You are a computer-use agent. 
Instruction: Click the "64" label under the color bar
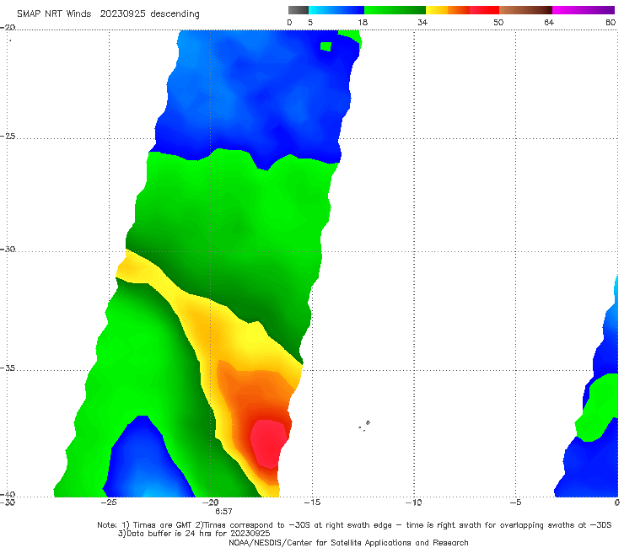pos(549,22)
